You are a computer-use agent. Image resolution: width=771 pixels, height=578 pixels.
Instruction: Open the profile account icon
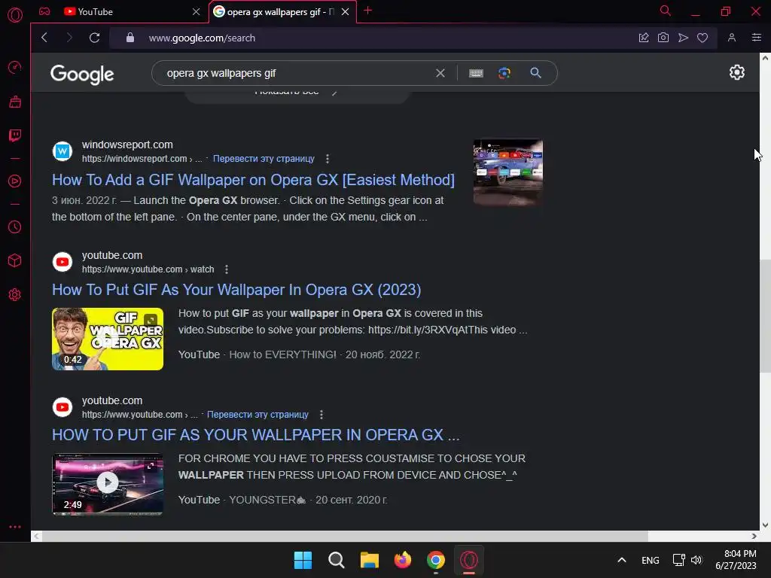coord(732,38)
